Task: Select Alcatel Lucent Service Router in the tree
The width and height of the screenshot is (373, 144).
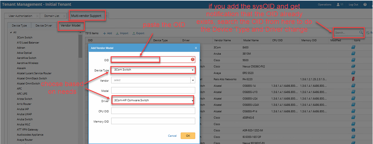Action: point(34,73)
